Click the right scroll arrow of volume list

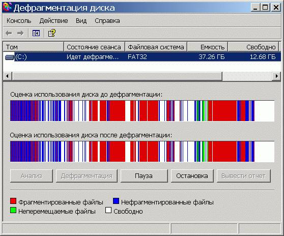click(276, 76)
